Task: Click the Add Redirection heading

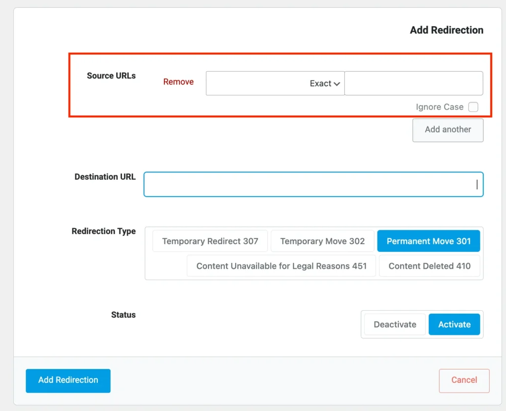Action: coord(447,30)
